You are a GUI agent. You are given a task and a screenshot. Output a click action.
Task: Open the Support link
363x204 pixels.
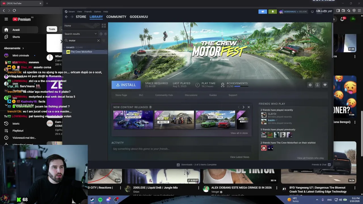click(233, 95)
